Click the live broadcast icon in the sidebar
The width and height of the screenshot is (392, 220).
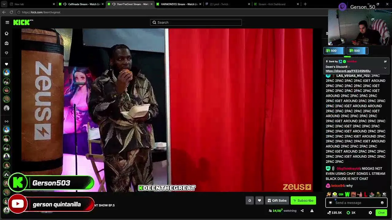(x=6, y=121)
